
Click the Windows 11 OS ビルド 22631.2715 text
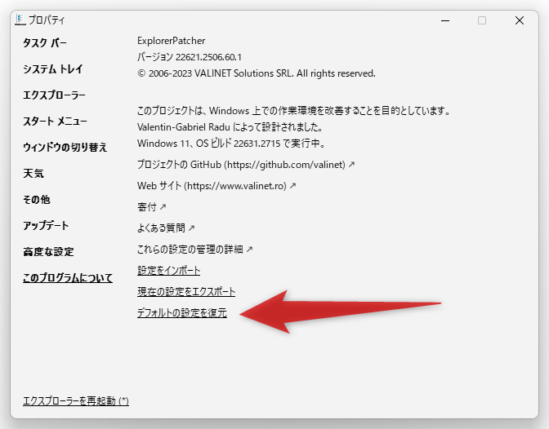[231, 144]
